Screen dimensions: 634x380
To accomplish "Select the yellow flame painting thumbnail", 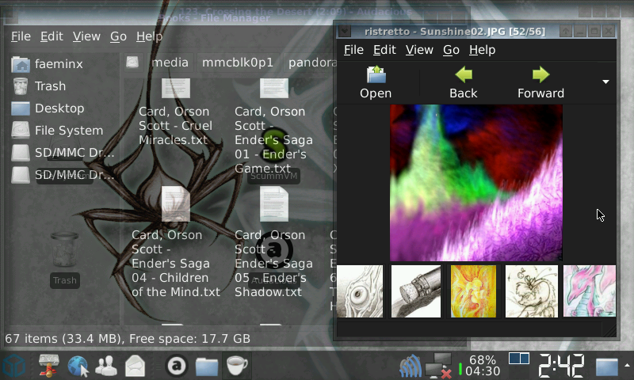I will pos(473,291).
